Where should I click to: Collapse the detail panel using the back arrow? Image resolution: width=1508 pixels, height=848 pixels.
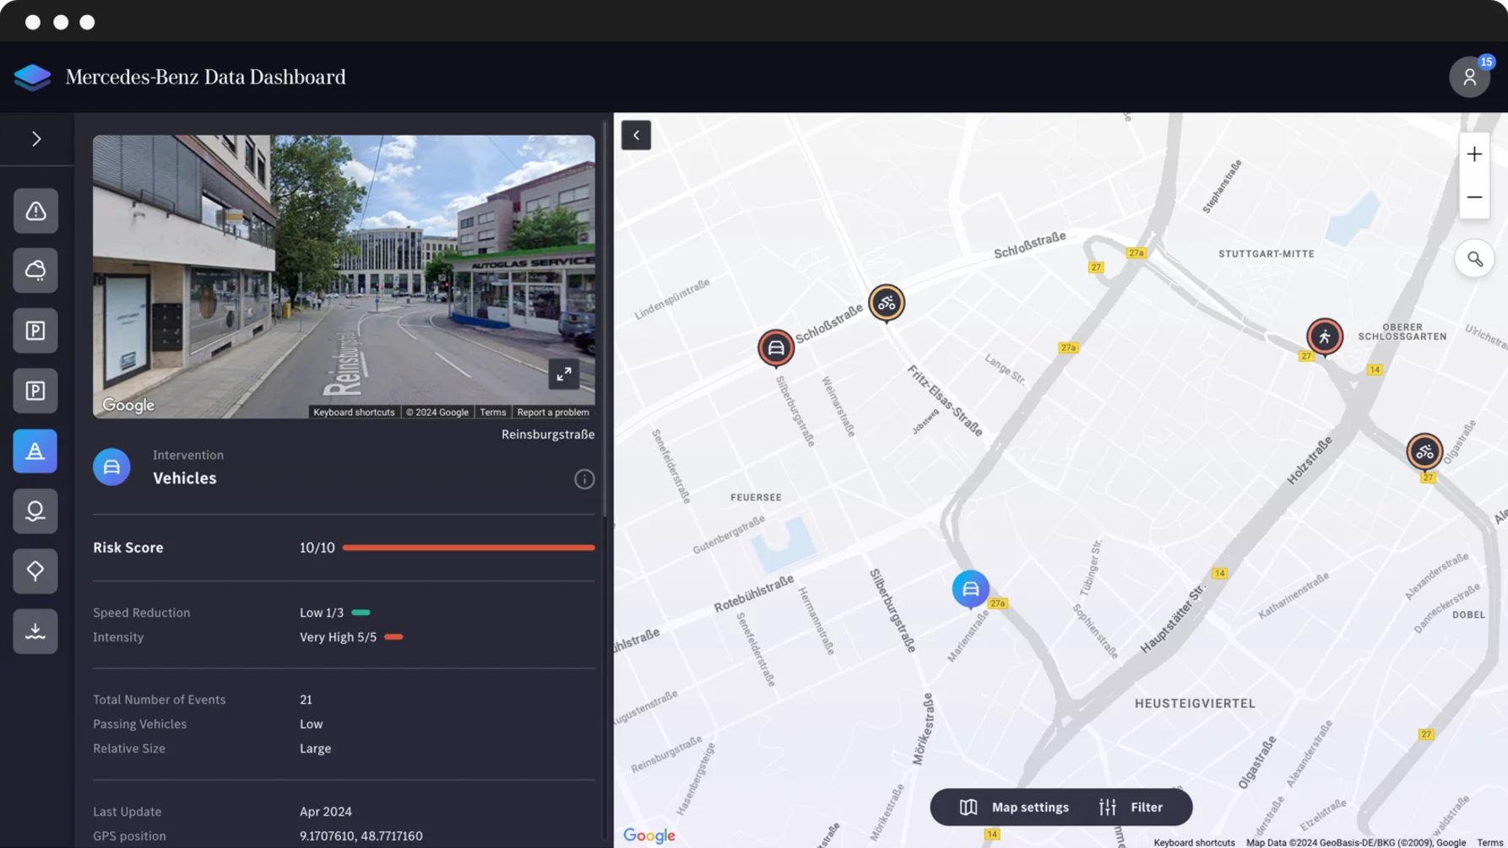(636, 135)
